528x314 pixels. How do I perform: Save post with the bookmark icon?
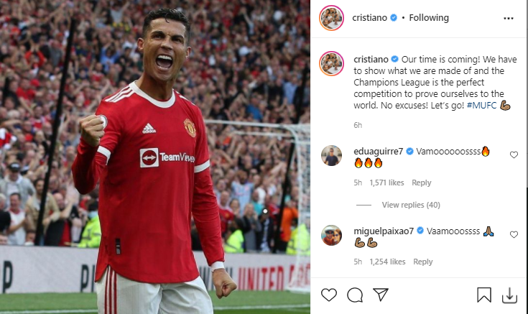point(484,295)
